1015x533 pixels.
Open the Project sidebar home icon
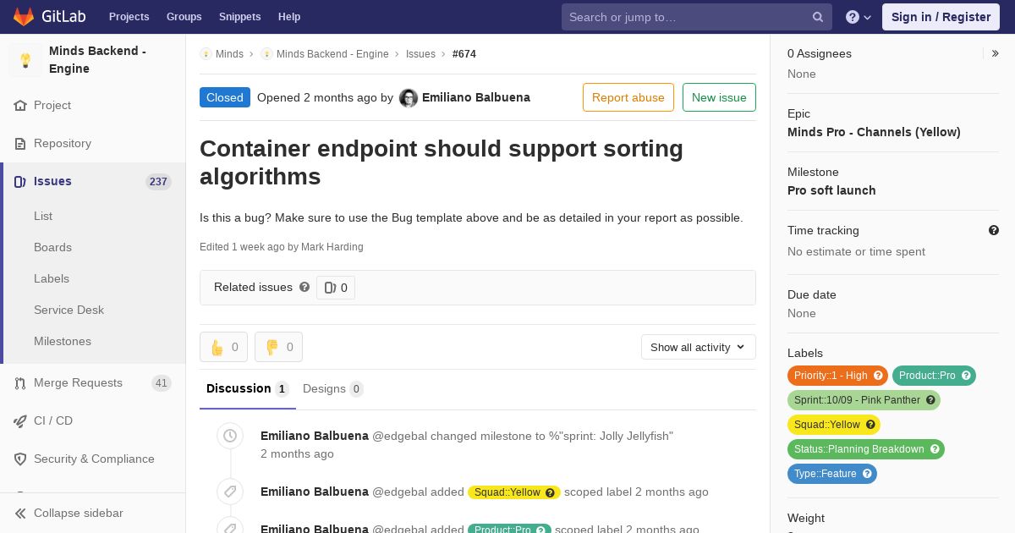(20, 106)
